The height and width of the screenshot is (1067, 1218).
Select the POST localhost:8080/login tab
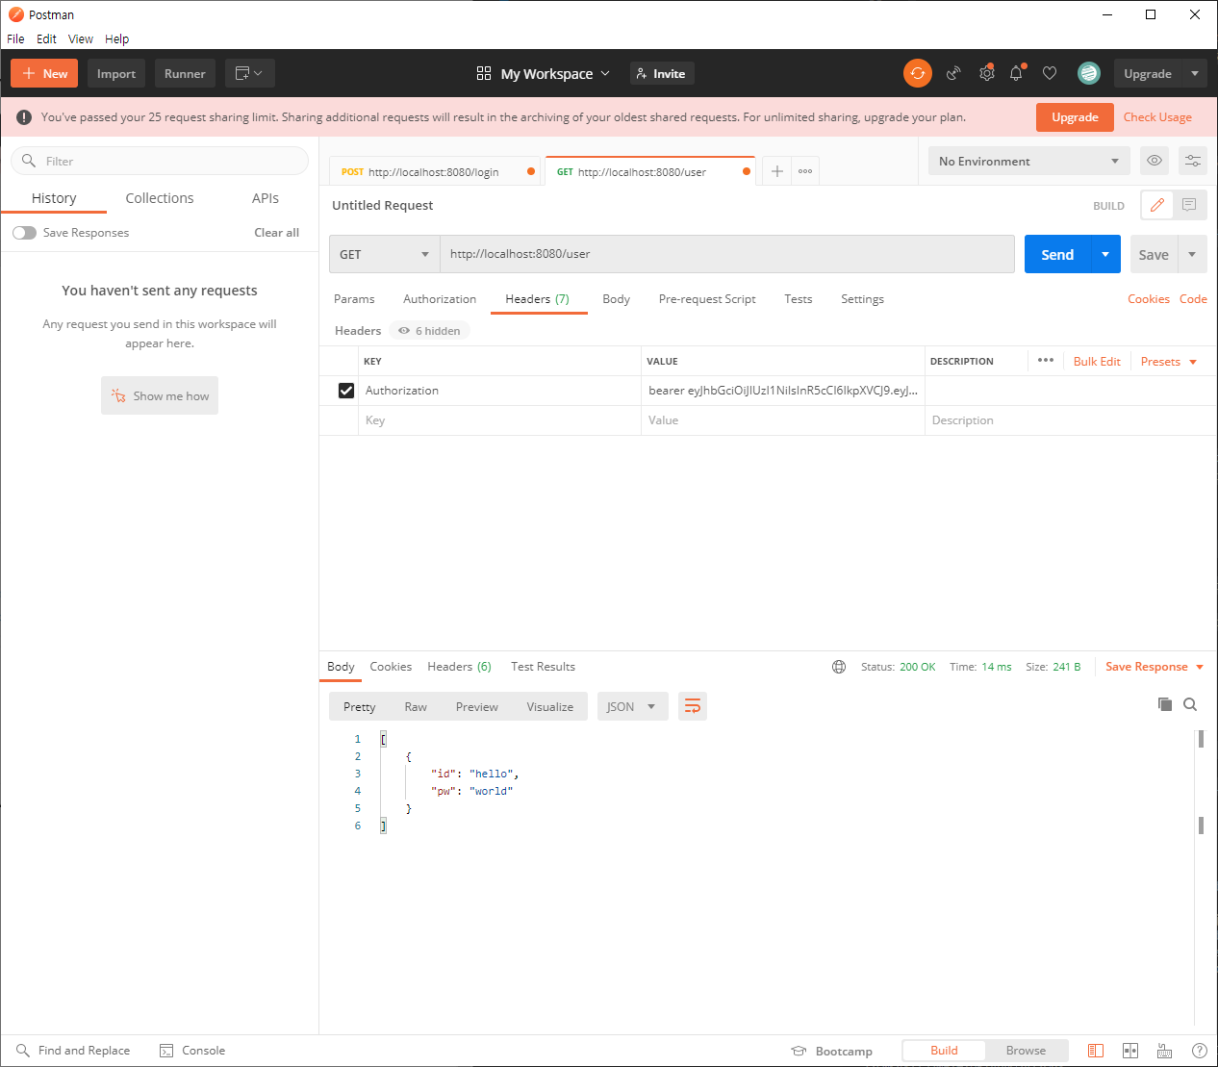(x=433, y=171)
